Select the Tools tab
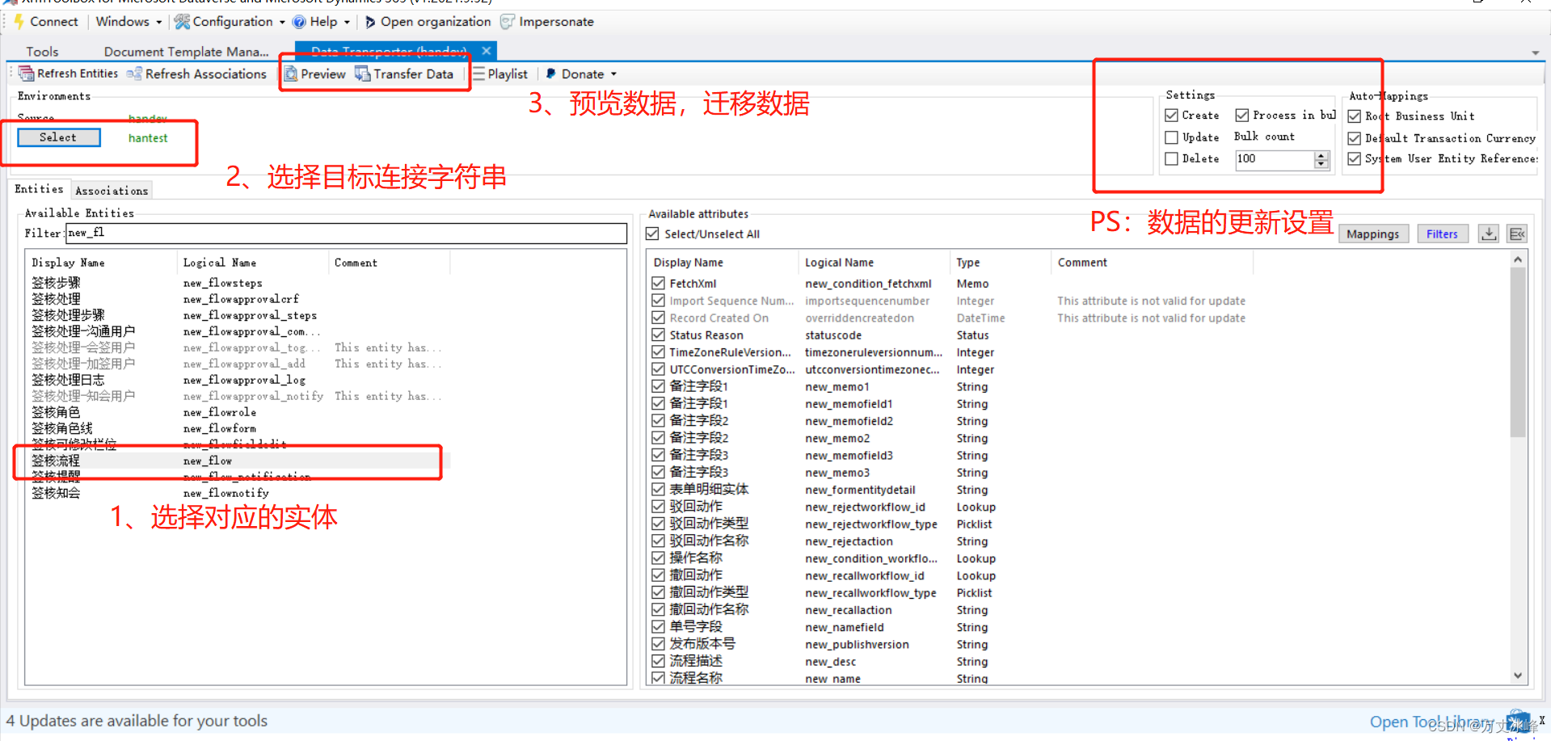Image resolution: width=1551 pixels, height=741 pixels. click(x=42, y=51)
